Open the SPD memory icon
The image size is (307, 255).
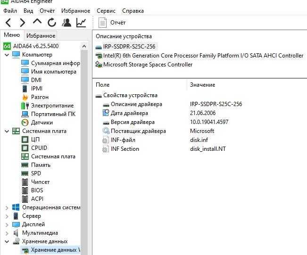pos(25,173)
